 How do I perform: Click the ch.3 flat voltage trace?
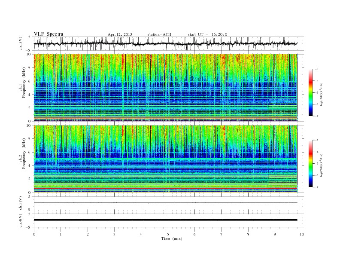pyautogui.click(x=165, y=203)
